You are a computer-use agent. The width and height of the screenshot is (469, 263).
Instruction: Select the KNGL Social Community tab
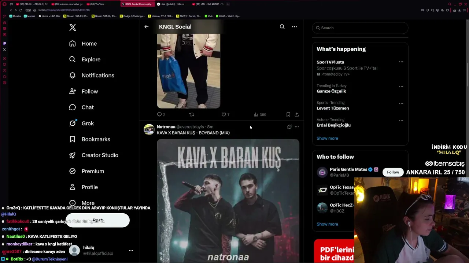point(137,4)
